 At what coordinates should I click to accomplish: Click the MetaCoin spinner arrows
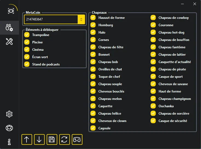81,19
